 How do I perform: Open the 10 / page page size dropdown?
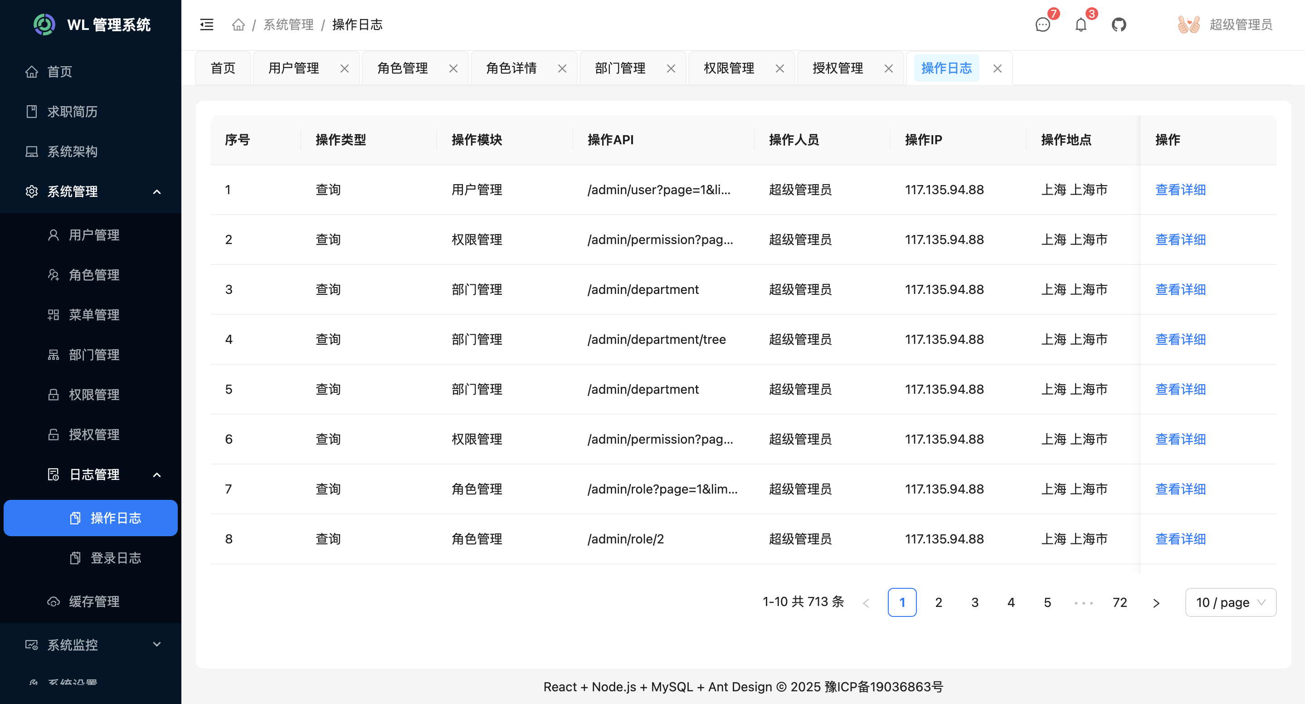(1231, 602)
